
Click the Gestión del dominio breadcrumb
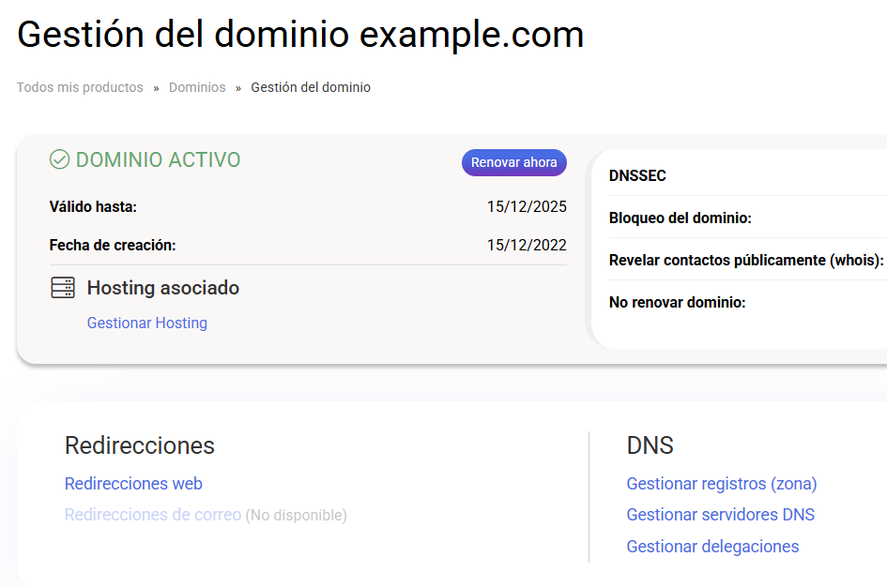click(311, 87)
